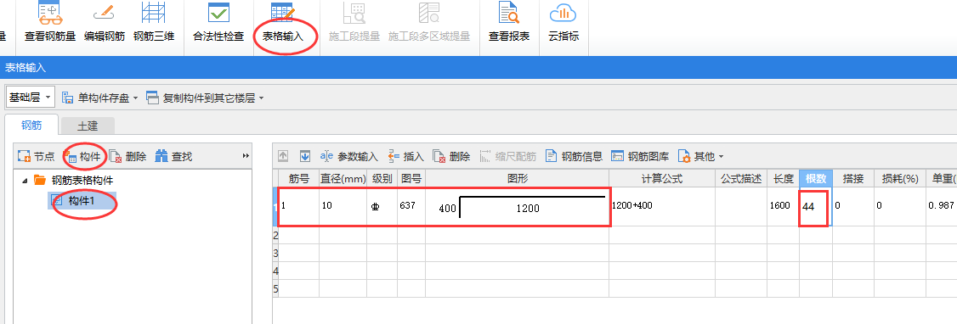Click 计算公式 column header
Viewport: 957px width, 324px height.
(x=662, y=179)
